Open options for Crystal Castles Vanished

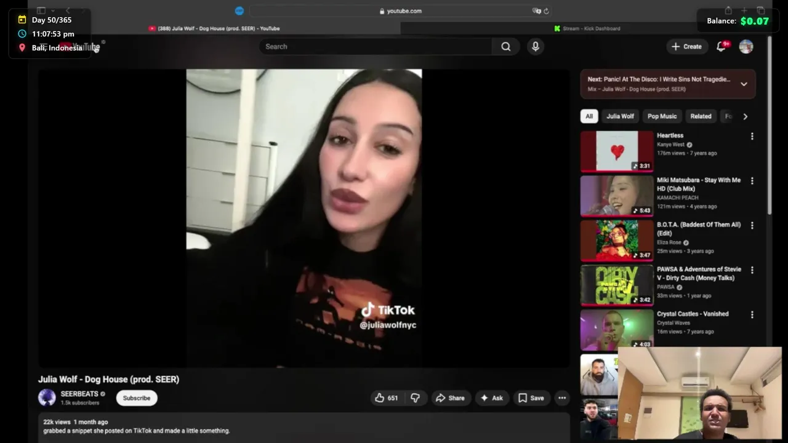[x=752, y=315]
